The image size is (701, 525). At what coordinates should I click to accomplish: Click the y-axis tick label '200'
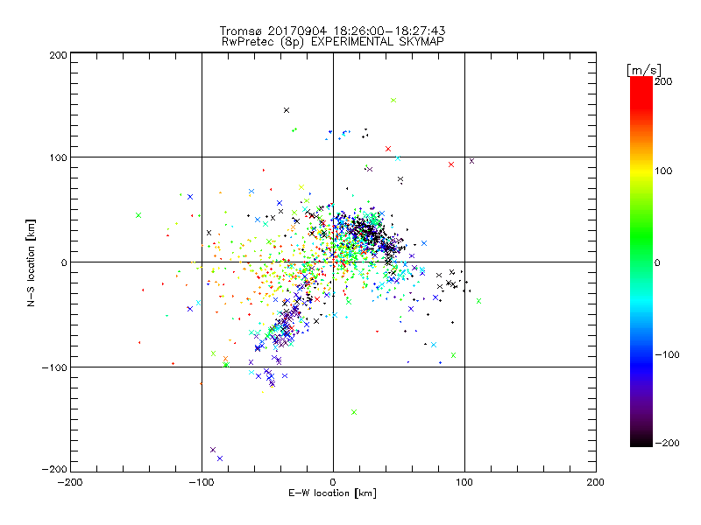coord(58,55)
